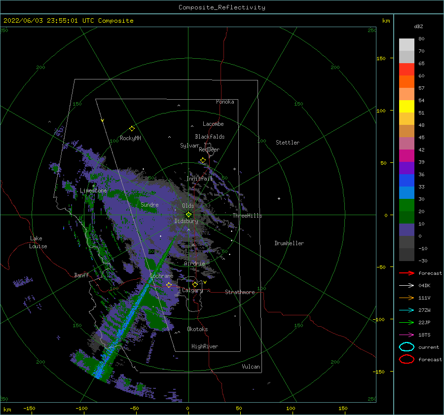Image resolution: width=444 pixels, height=415 pixels.
Task: Click the white plus marker east of ThreeHills
Action: click(x=279, y=198)
